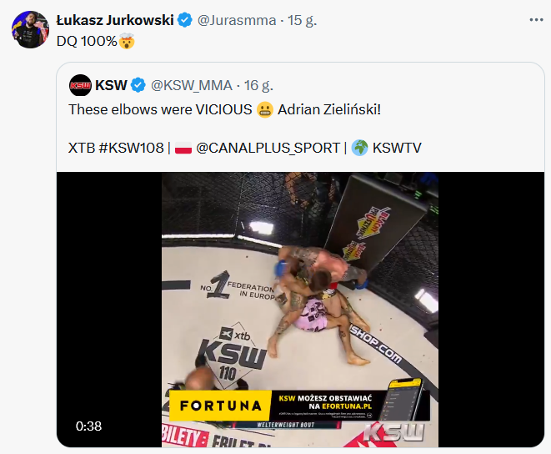551x454 pixels.
Task: Open the @CANALPLUS_SPORT mention
Action: (x=268, y=148)
